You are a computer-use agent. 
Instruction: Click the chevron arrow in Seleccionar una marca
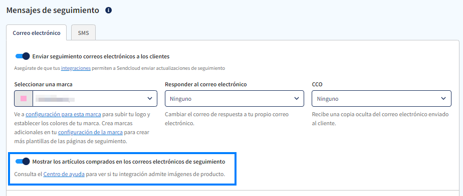point(150,98)
